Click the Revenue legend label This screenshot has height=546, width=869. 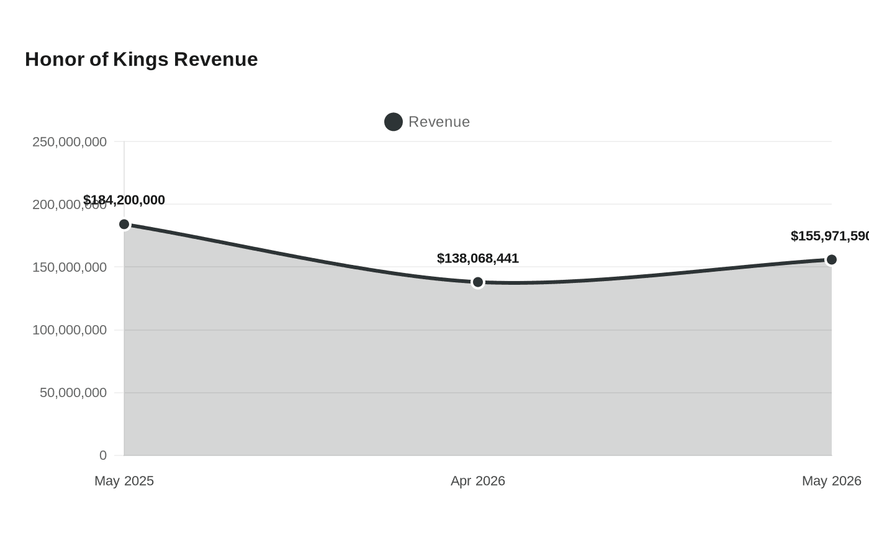point(439,122)
